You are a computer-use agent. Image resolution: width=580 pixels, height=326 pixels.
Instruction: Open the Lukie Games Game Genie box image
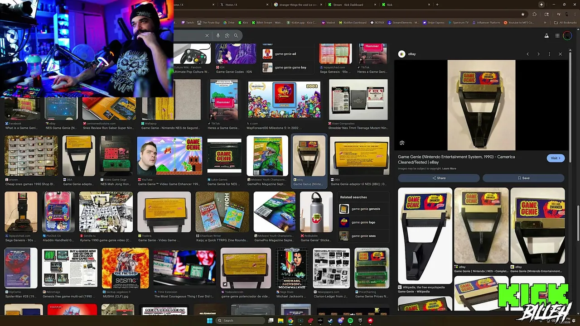(224, 156)
